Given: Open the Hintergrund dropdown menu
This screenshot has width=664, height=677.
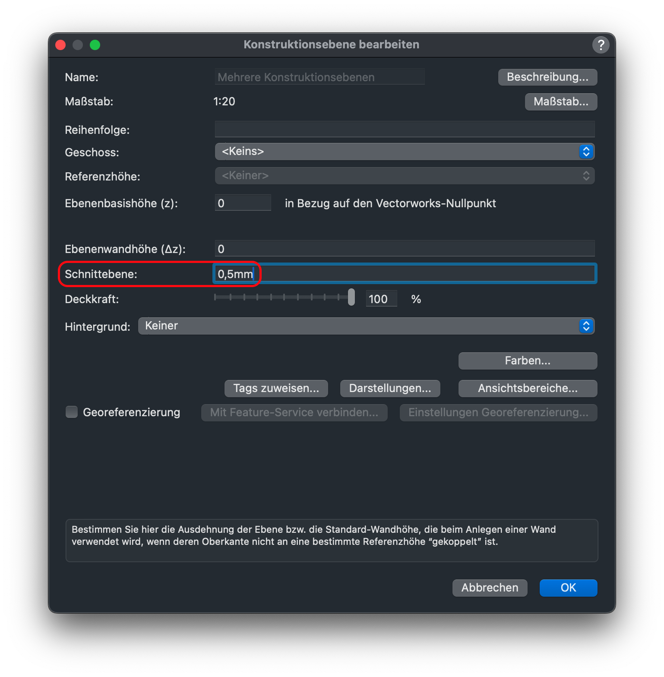Looking at the screenshot, I should 366,326.
